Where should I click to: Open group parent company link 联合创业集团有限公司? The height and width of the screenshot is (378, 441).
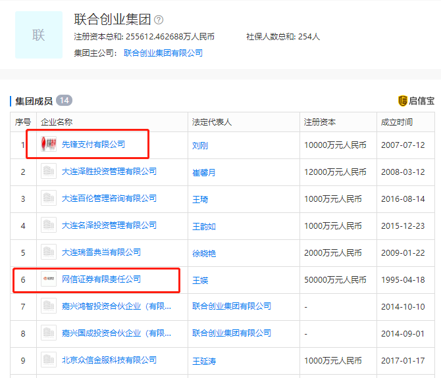click(x=163, y=53)
